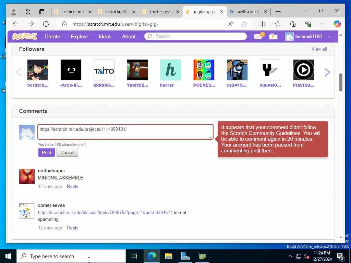This screenshot has width=351, height=263.
Task: Click the Scratch search field
Action: [200, 36]
